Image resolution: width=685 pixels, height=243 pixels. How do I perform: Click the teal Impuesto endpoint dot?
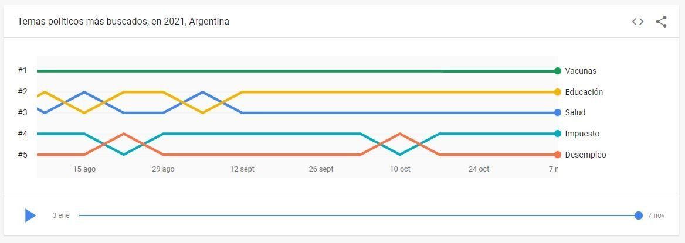[557, 134]
